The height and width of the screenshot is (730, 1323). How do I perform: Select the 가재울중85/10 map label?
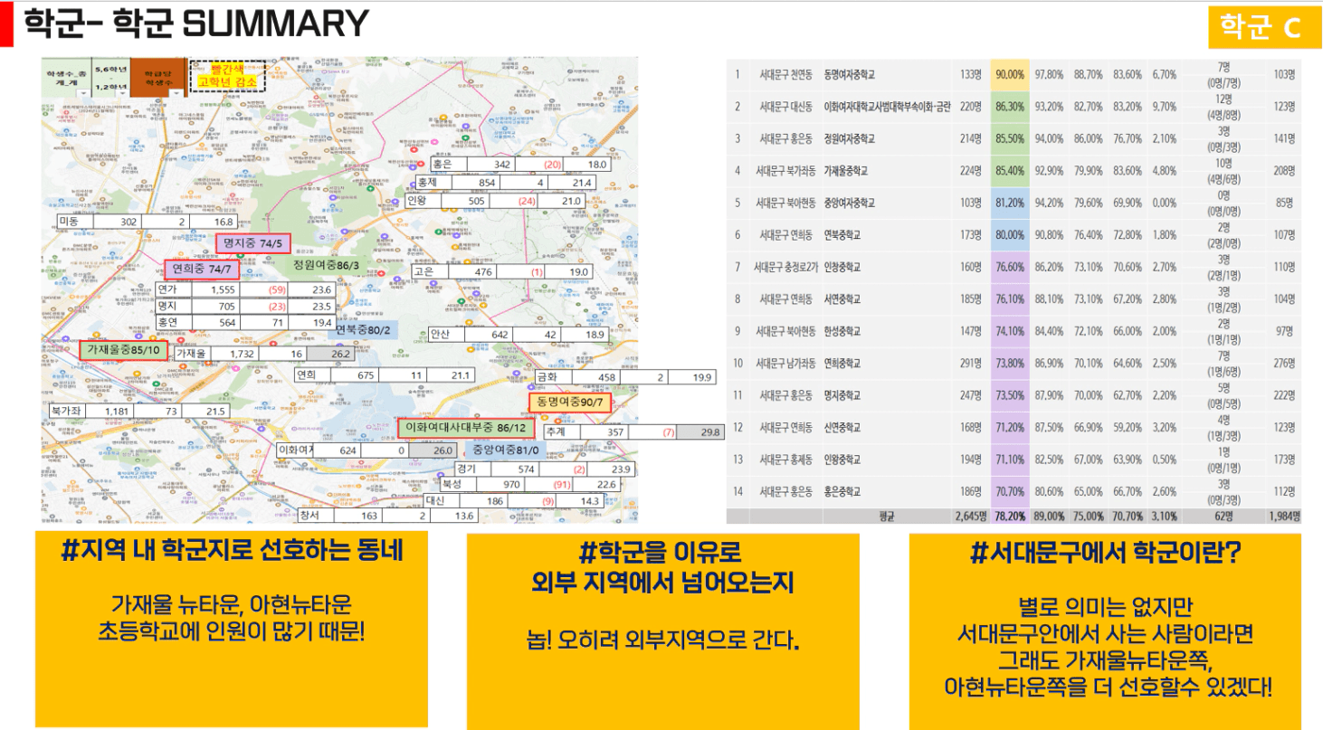click(x=123, y=350)
